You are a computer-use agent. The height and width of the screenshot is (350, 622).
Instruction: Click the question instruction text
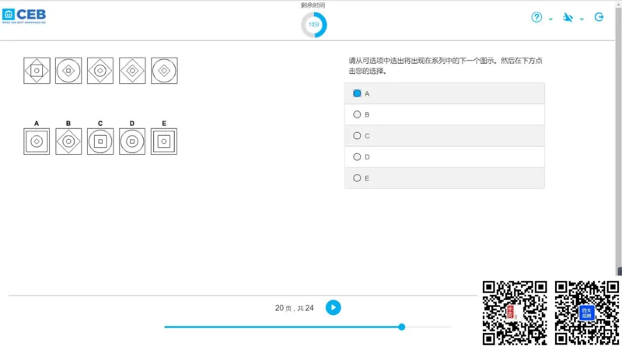coord(446,66)
